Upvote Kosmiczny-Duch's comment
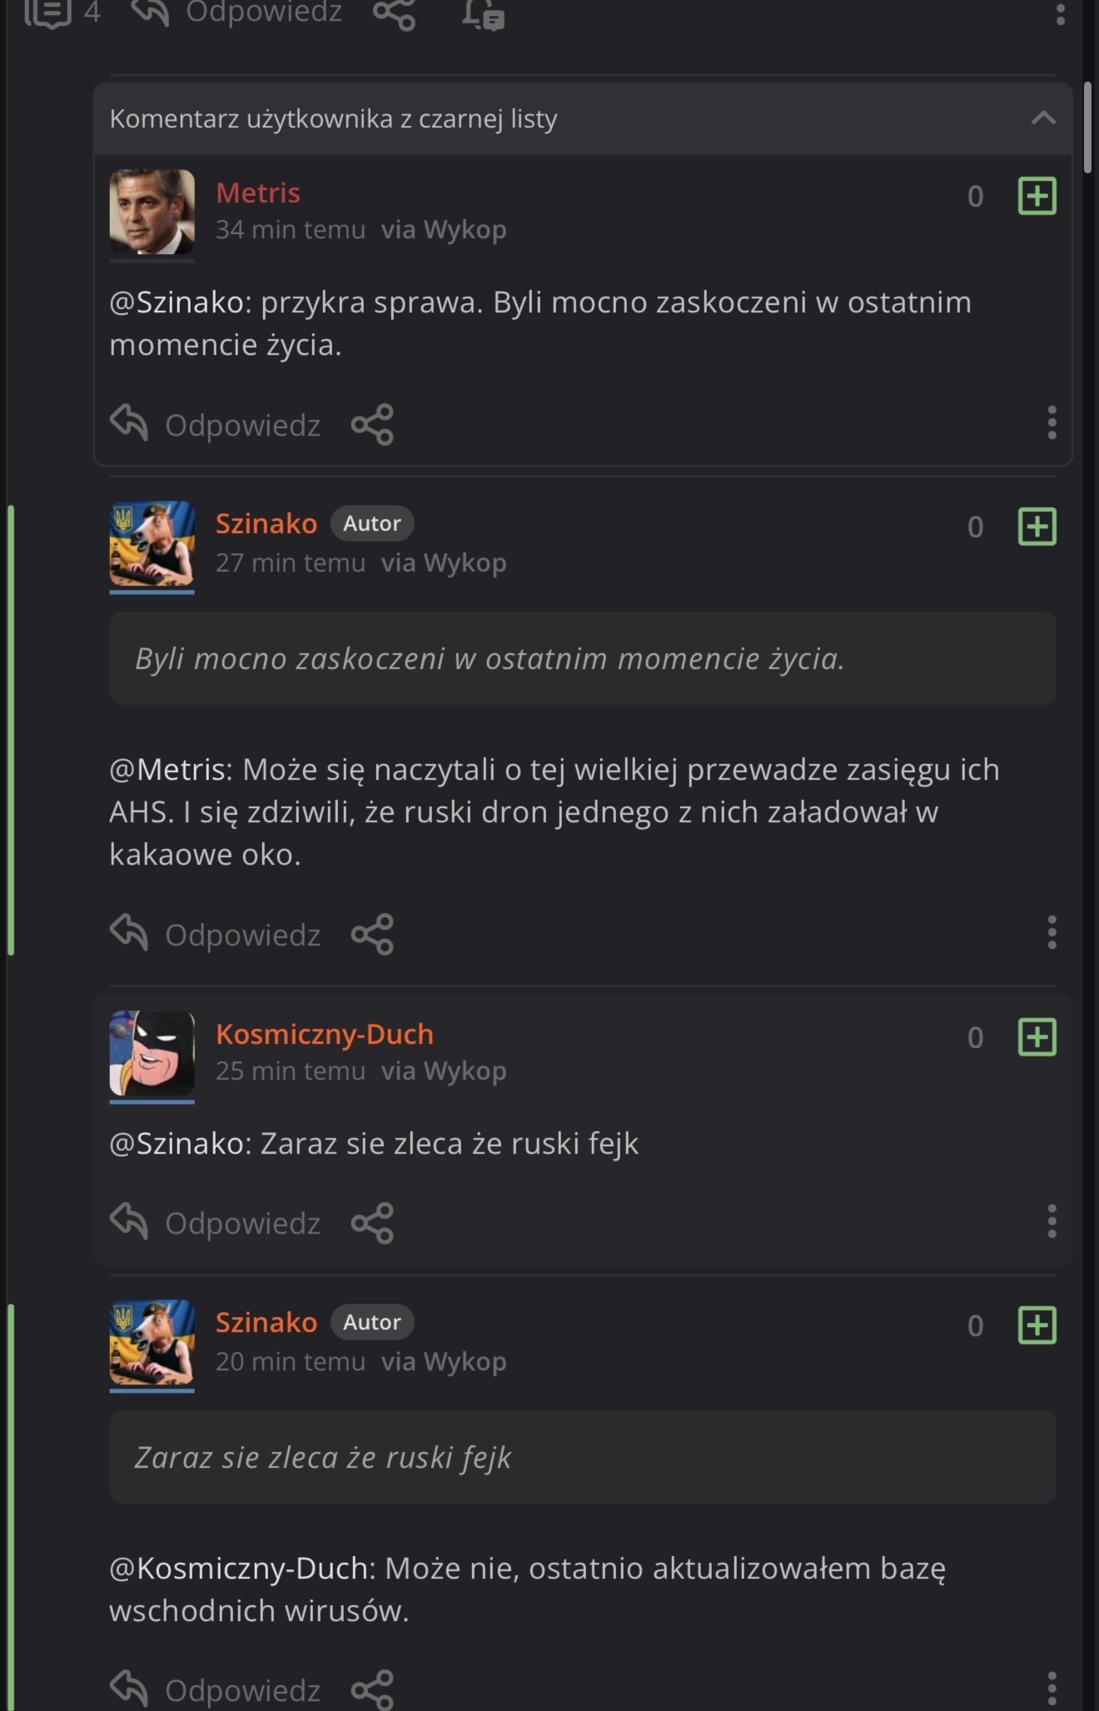Screen dimensions: 1099x1711 (1037, 1037)
